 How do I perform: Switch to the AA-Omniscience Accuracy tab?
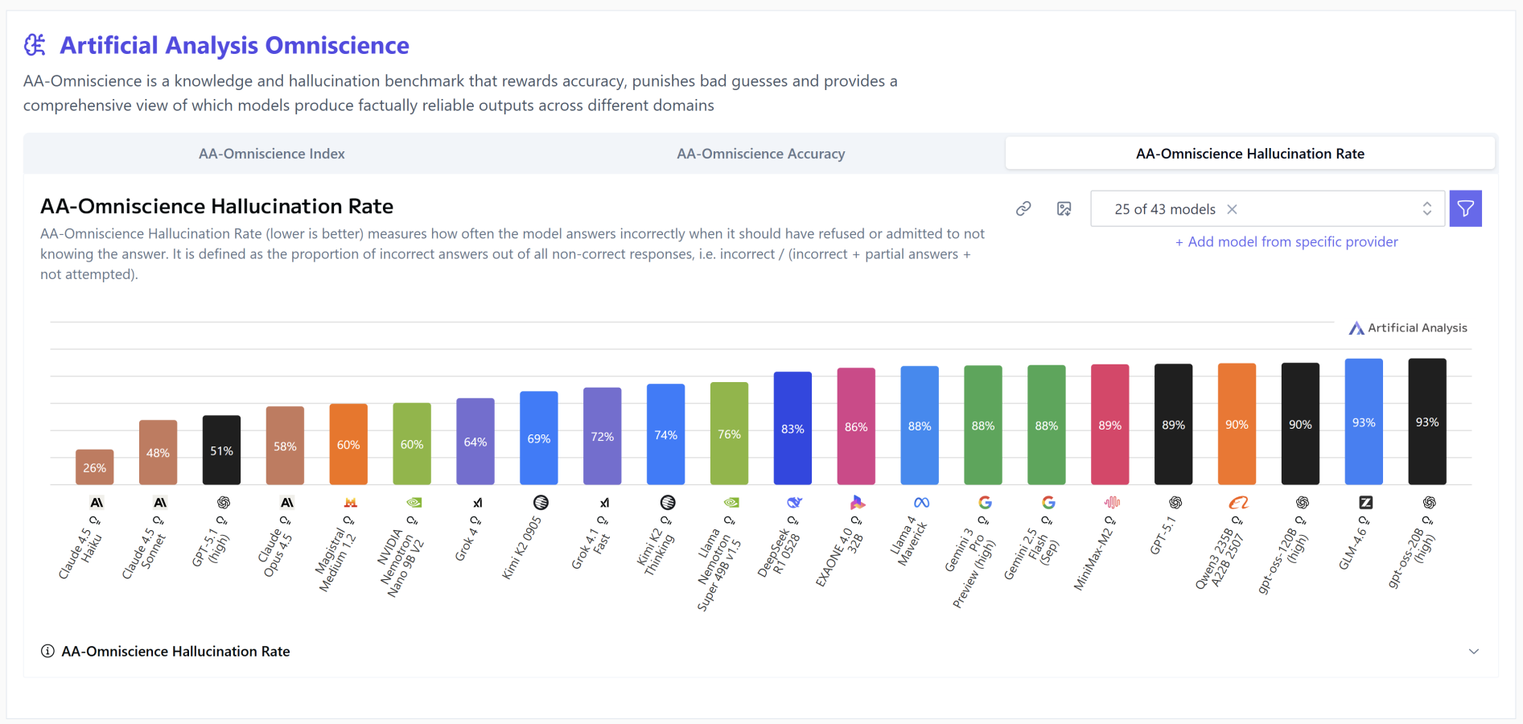[x=760, y=154]
